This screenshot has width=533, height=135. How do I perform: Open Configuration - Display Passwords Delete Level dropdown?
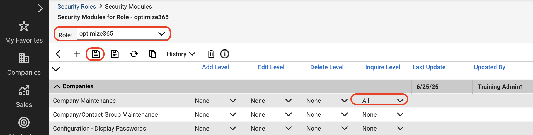327,128
